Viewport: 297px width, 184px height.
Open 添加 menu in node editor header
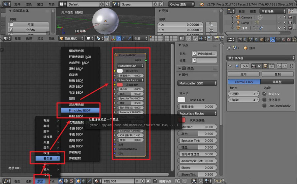[40, 181]
